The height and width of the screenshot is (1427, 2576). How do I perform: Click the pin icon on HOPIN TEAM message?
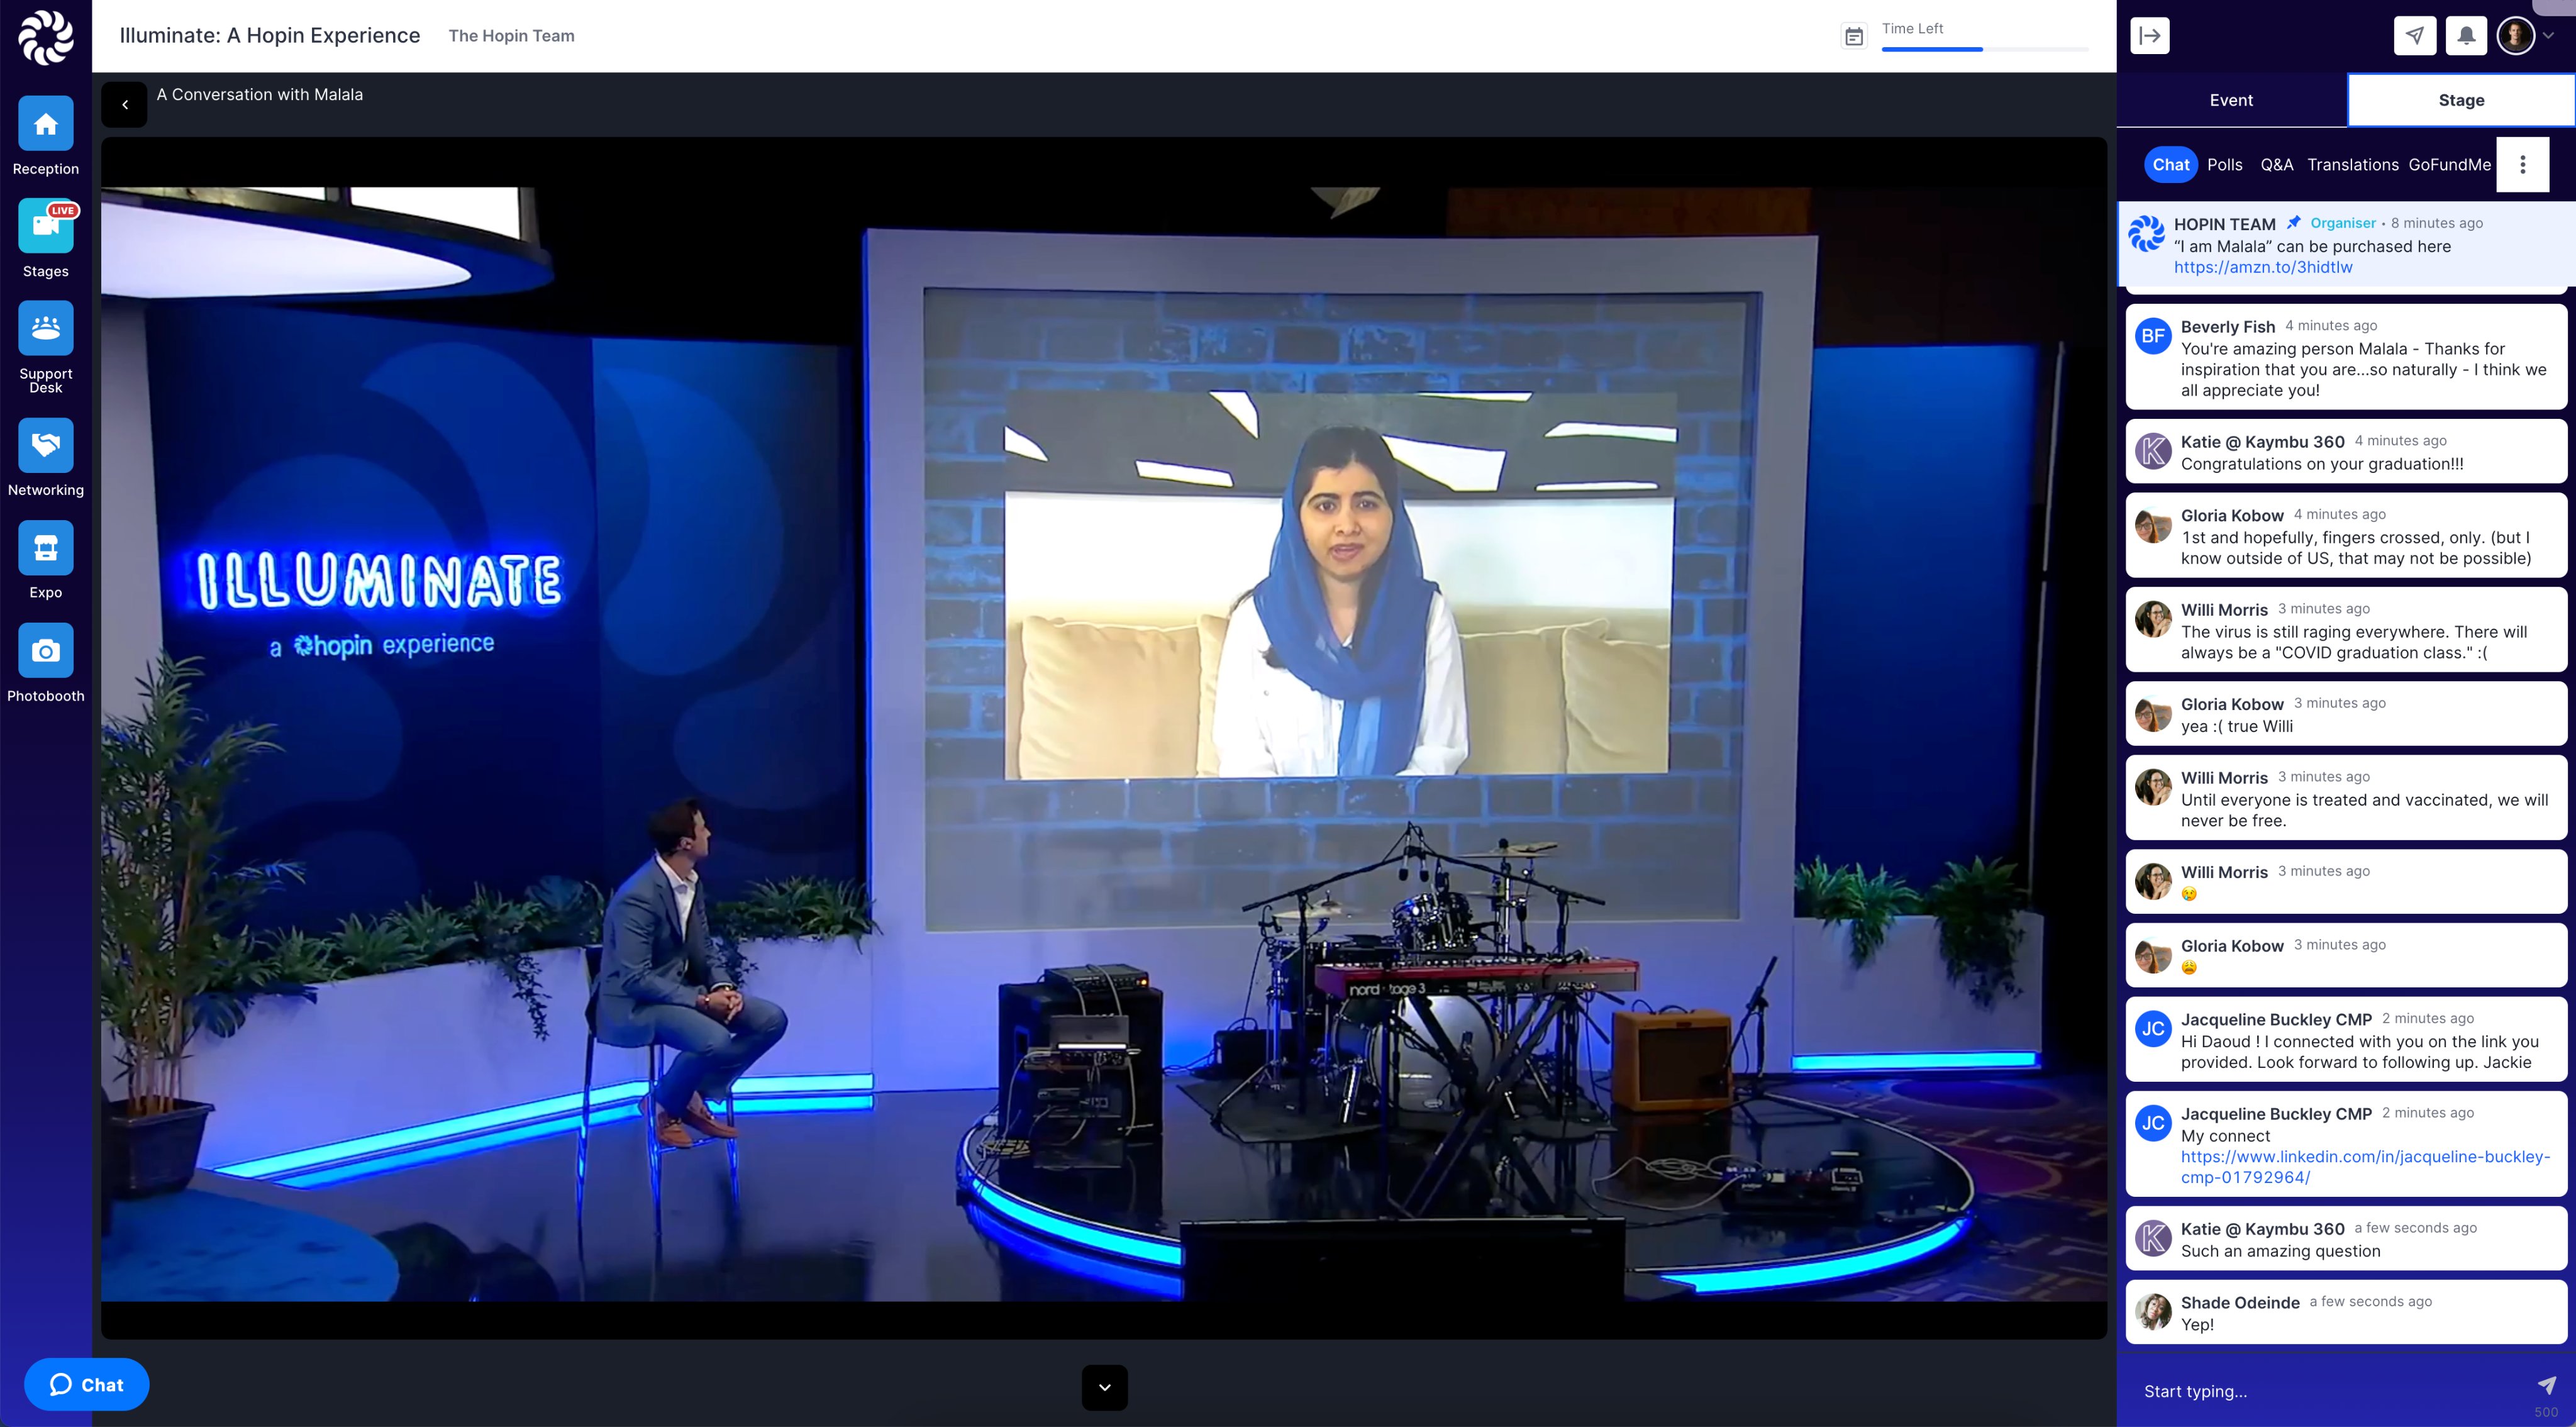pyautogui.click(x=2294, y=222)
